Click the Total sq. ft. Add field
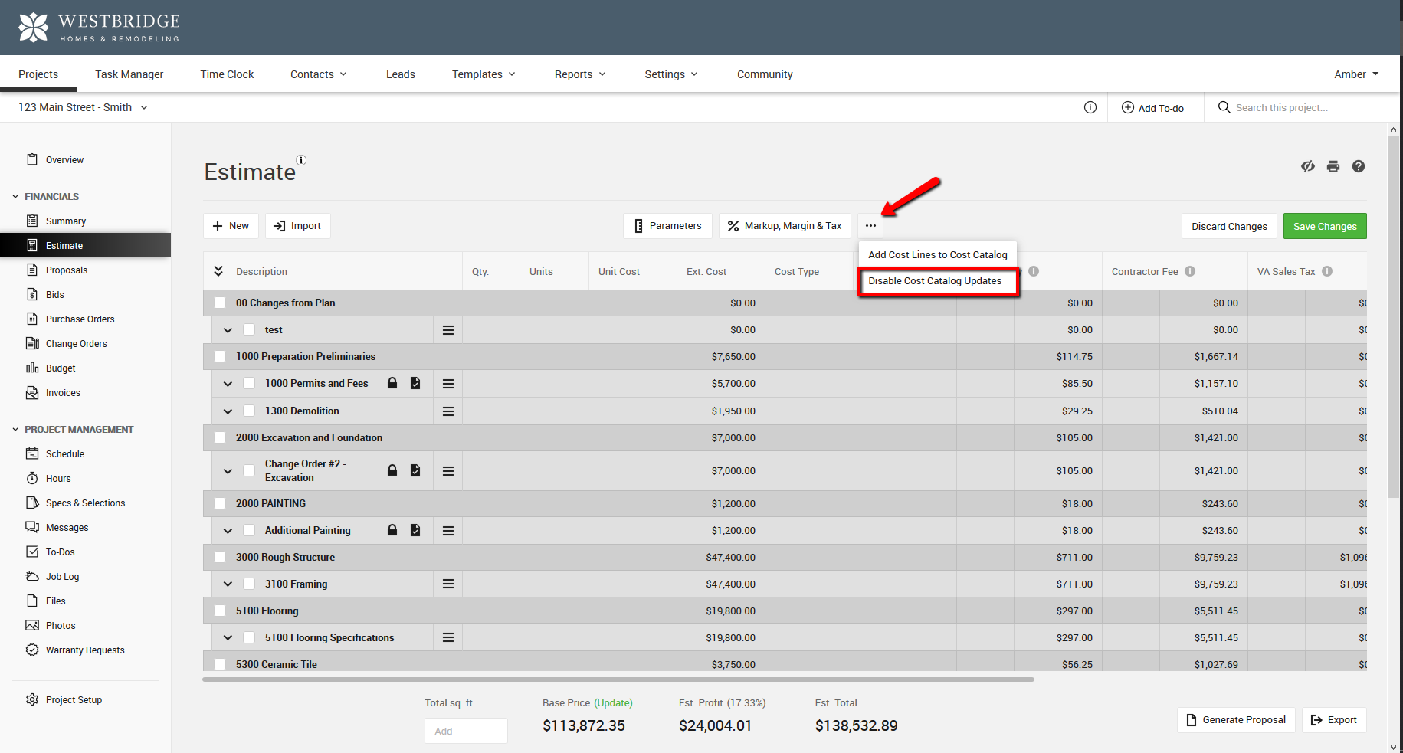The width and height of the screenshot is (1403, 753). tap(466, 731)
